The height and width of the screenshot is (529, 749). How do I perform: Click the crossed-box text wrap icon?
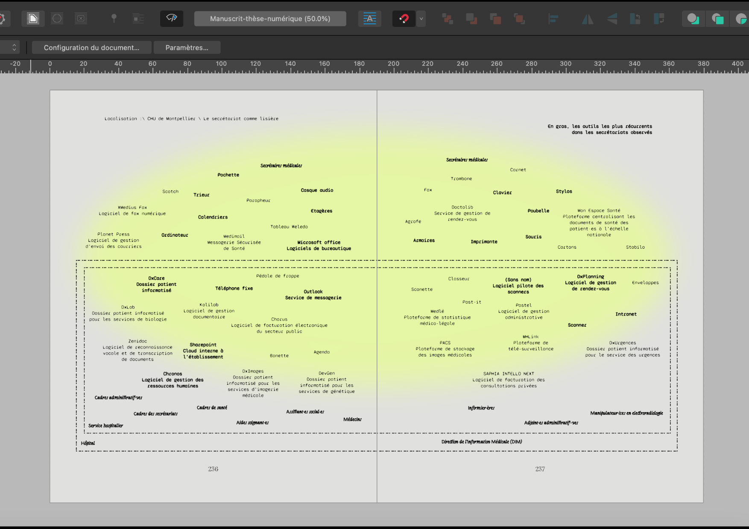tap(81, 18)
